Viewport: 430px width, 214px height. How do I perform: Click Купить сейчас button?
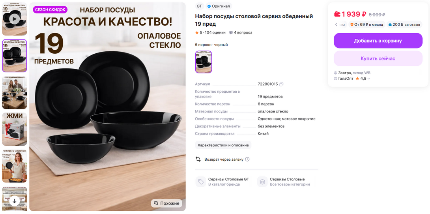click(x=378, y=58)
